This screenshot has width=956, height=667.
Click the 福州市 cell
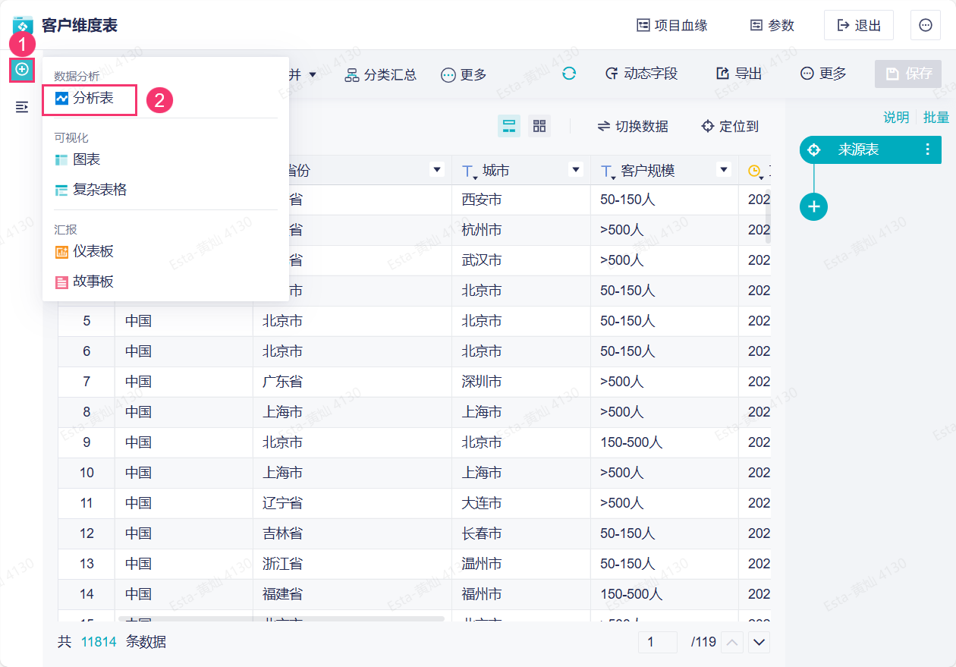(521, 594)
